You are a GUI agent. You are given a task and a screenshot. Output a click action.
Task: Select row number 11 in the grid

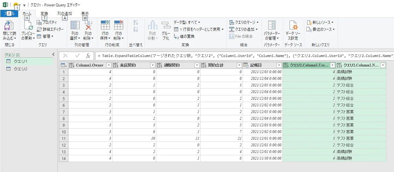coord(64,138)
